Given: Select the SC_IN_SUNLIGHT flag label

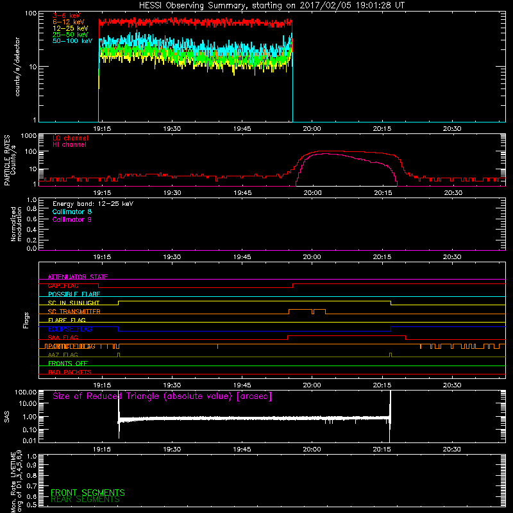Looking at the screenshot, I should (74, 303).
